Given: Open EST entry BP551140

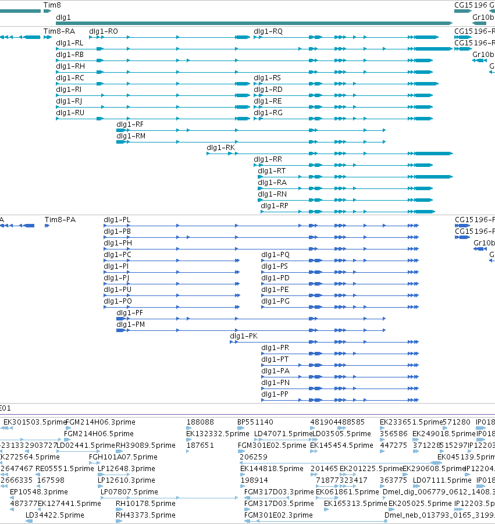Looking at the screenshot, I should point(255,422).
